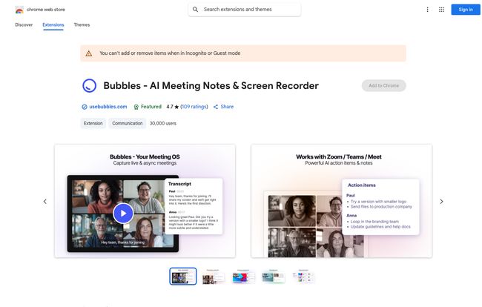Click the 'chrome web store' title text
Screen dimensions: 482x307
coord(46,10)
